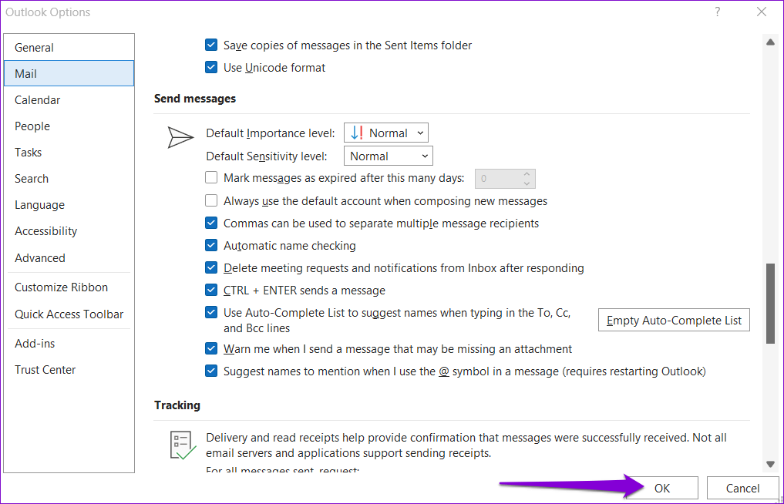The height and width of the screenshot is (504, 784).
Task: Click the tracking receipts checklist icon
Action: tap(183, 445)
